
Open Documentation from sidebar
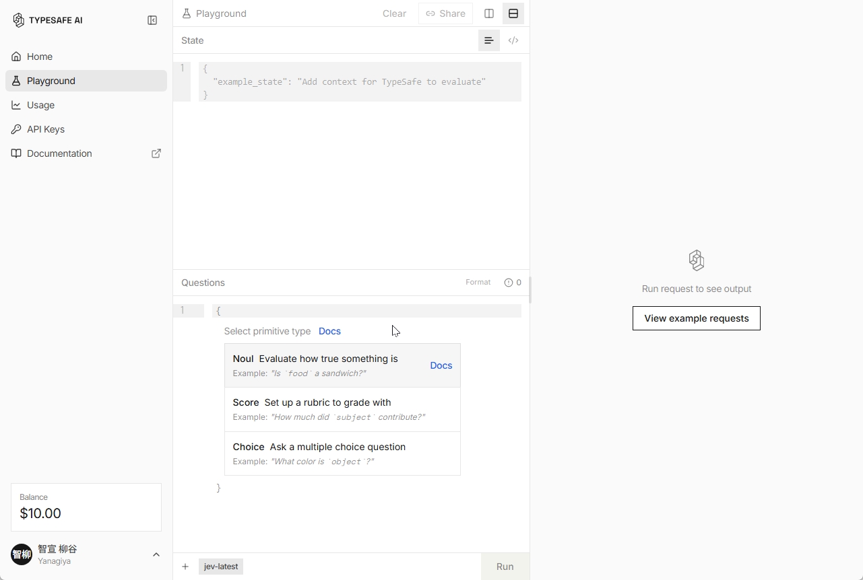point(86,153)
